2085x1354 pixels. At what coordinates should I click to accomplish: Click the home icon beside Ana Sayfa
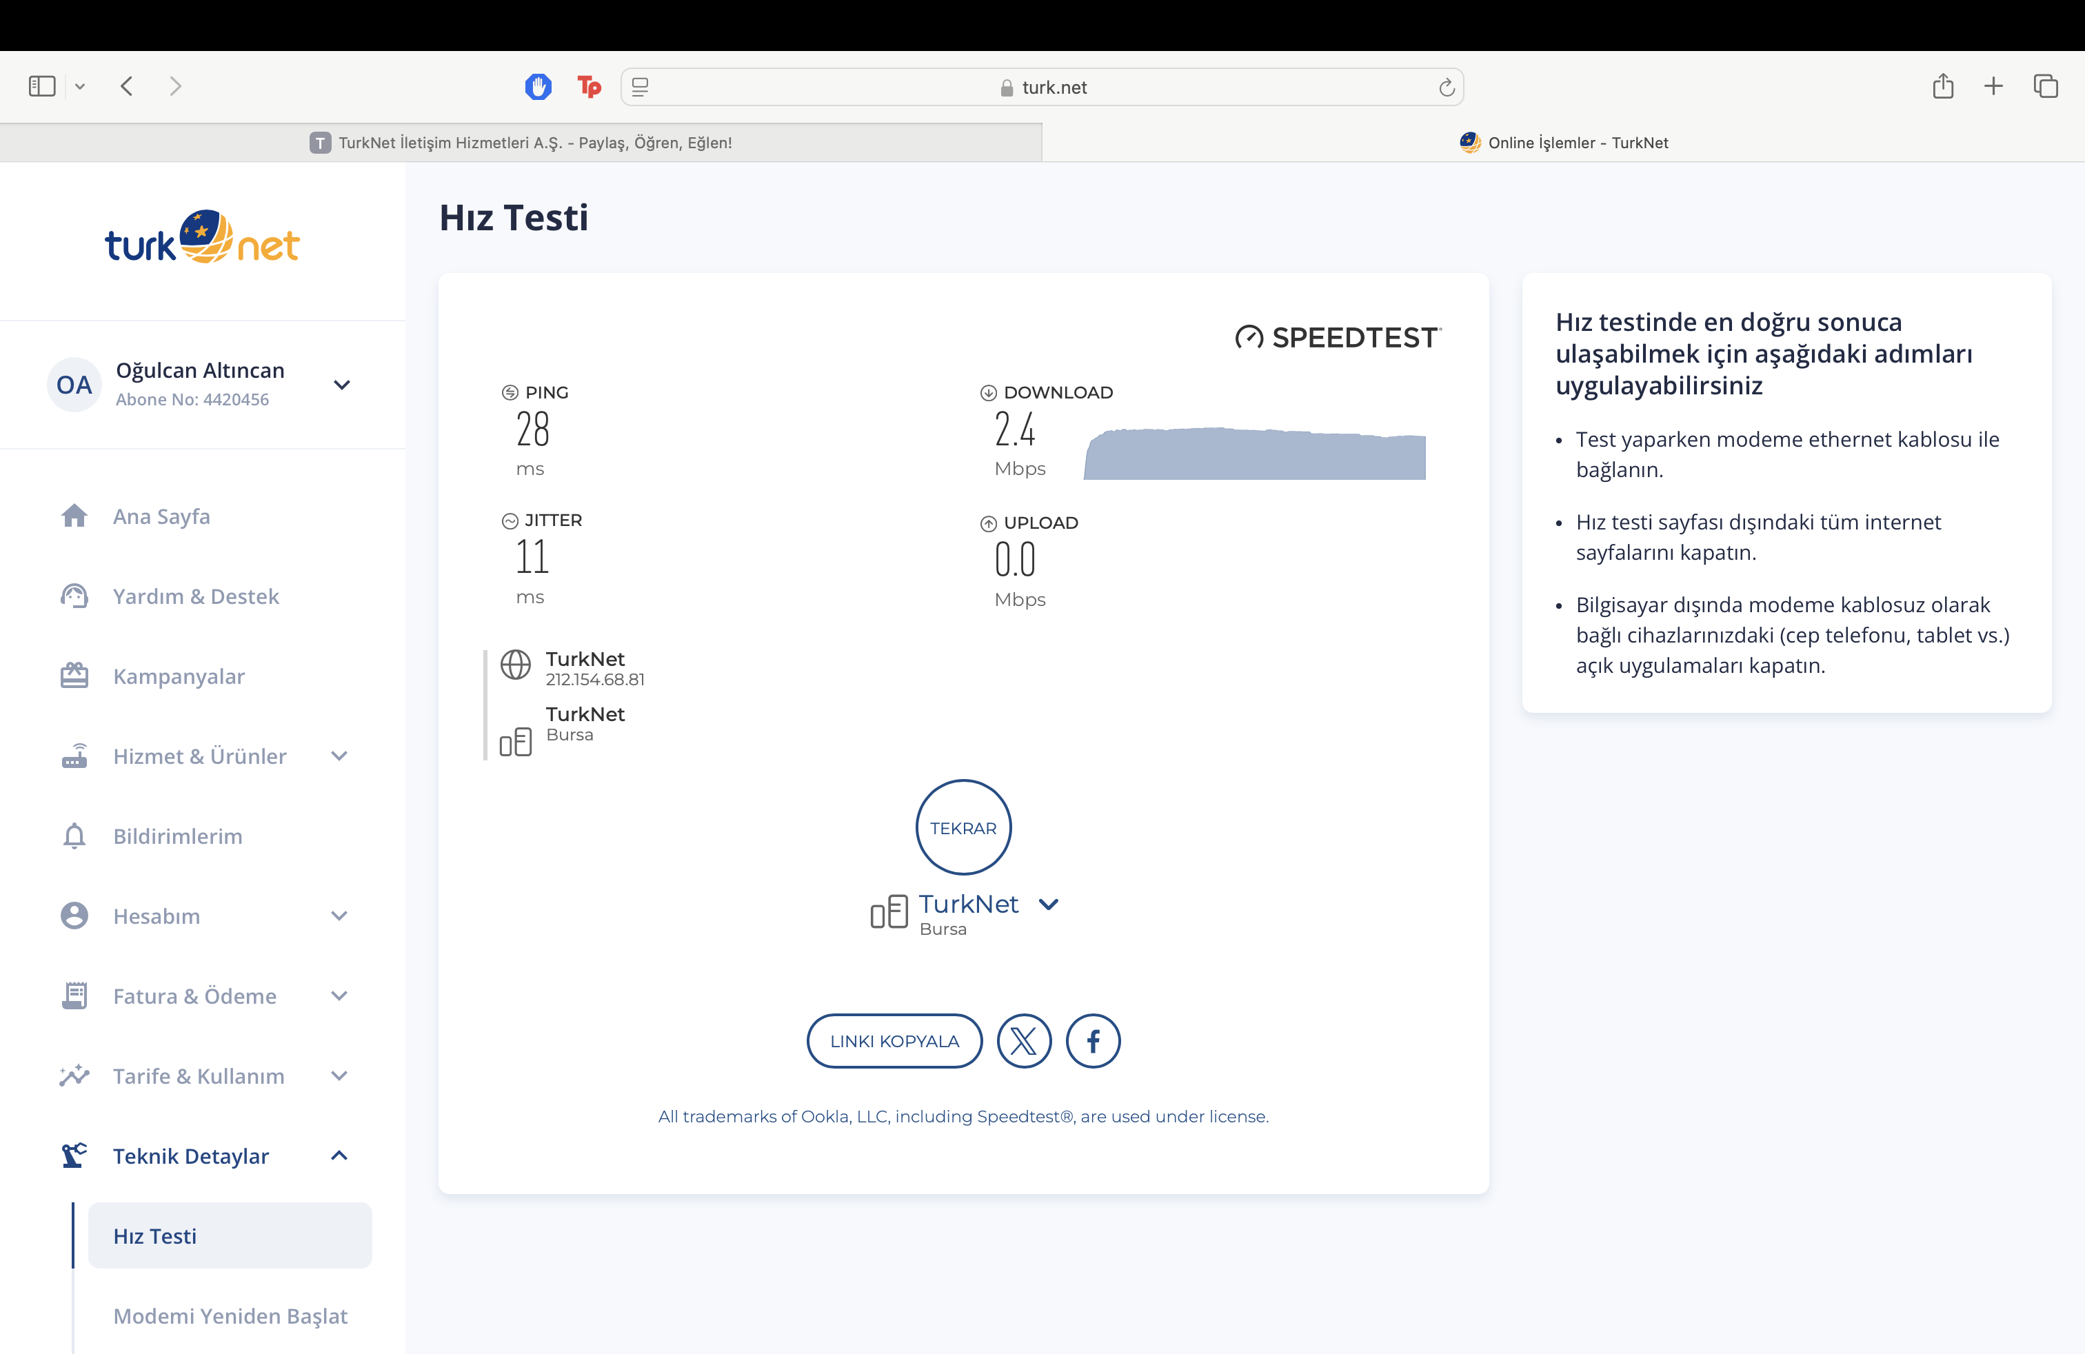74,516
